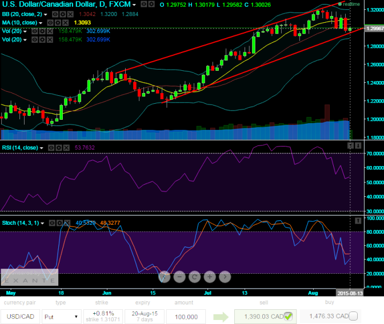The image size is (384, 324).
Task: Remove the RSI (14, close) indicator
Action: coord(66,148)
